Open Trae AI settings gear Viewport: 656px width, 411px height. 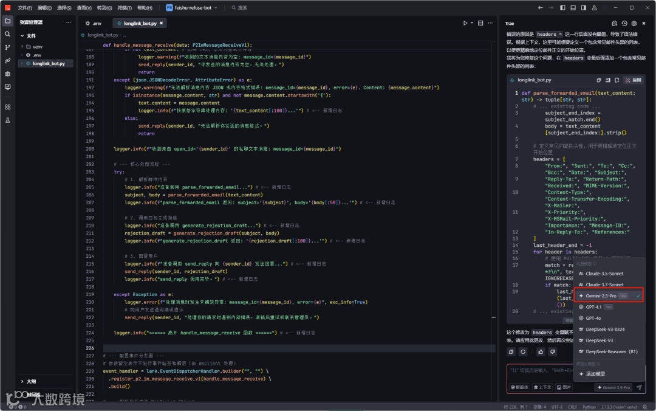634,24
